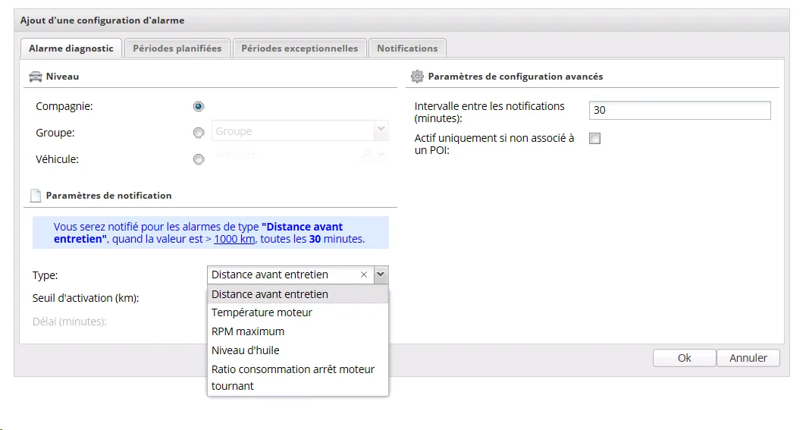Click the document icon beside Paramètres de notification
The width and height of the screenshot is (806, 430).
click(x=36, y=196)
